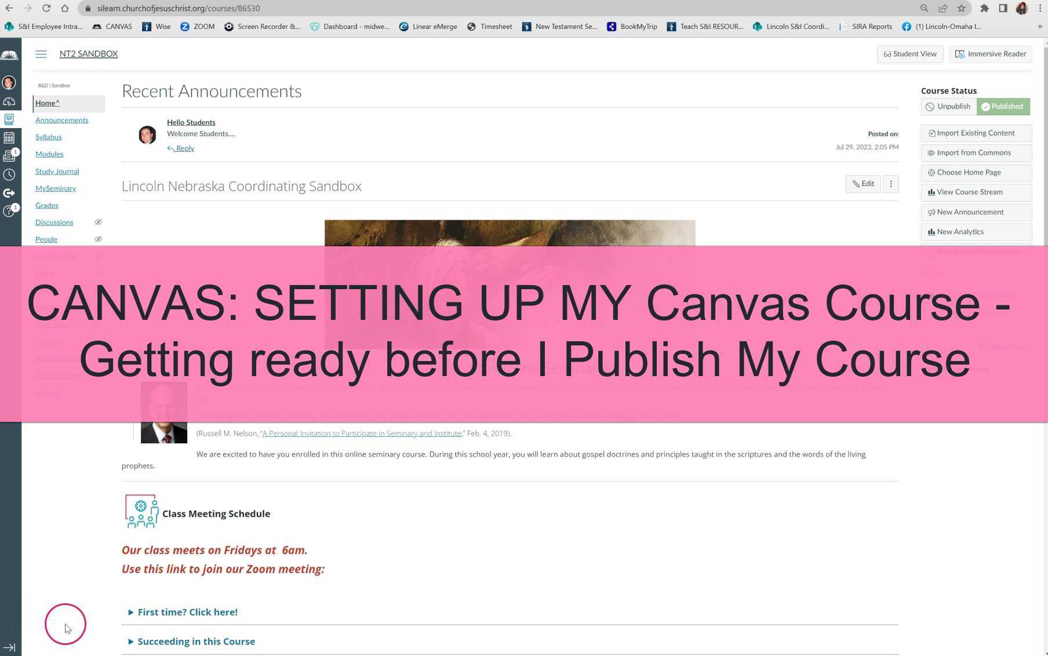Select the Timesheet bookmark in the bookmarks bar
The height and width of the screenshot is (656, 1048).
[489, 26]
